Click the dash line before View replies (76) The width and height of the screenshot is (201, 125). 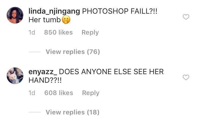pyautogui.click(x=35, y=52)
